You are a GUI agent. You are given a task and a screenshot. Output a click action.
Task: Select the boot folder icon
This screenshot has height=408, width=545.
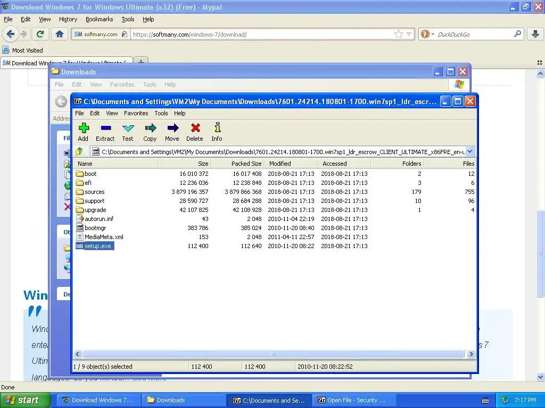80,174
